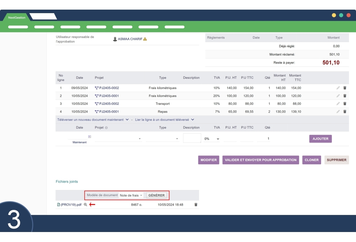Open the Note de frais document template dropdown
Screen dimensions: 356x242
[130, 195]
